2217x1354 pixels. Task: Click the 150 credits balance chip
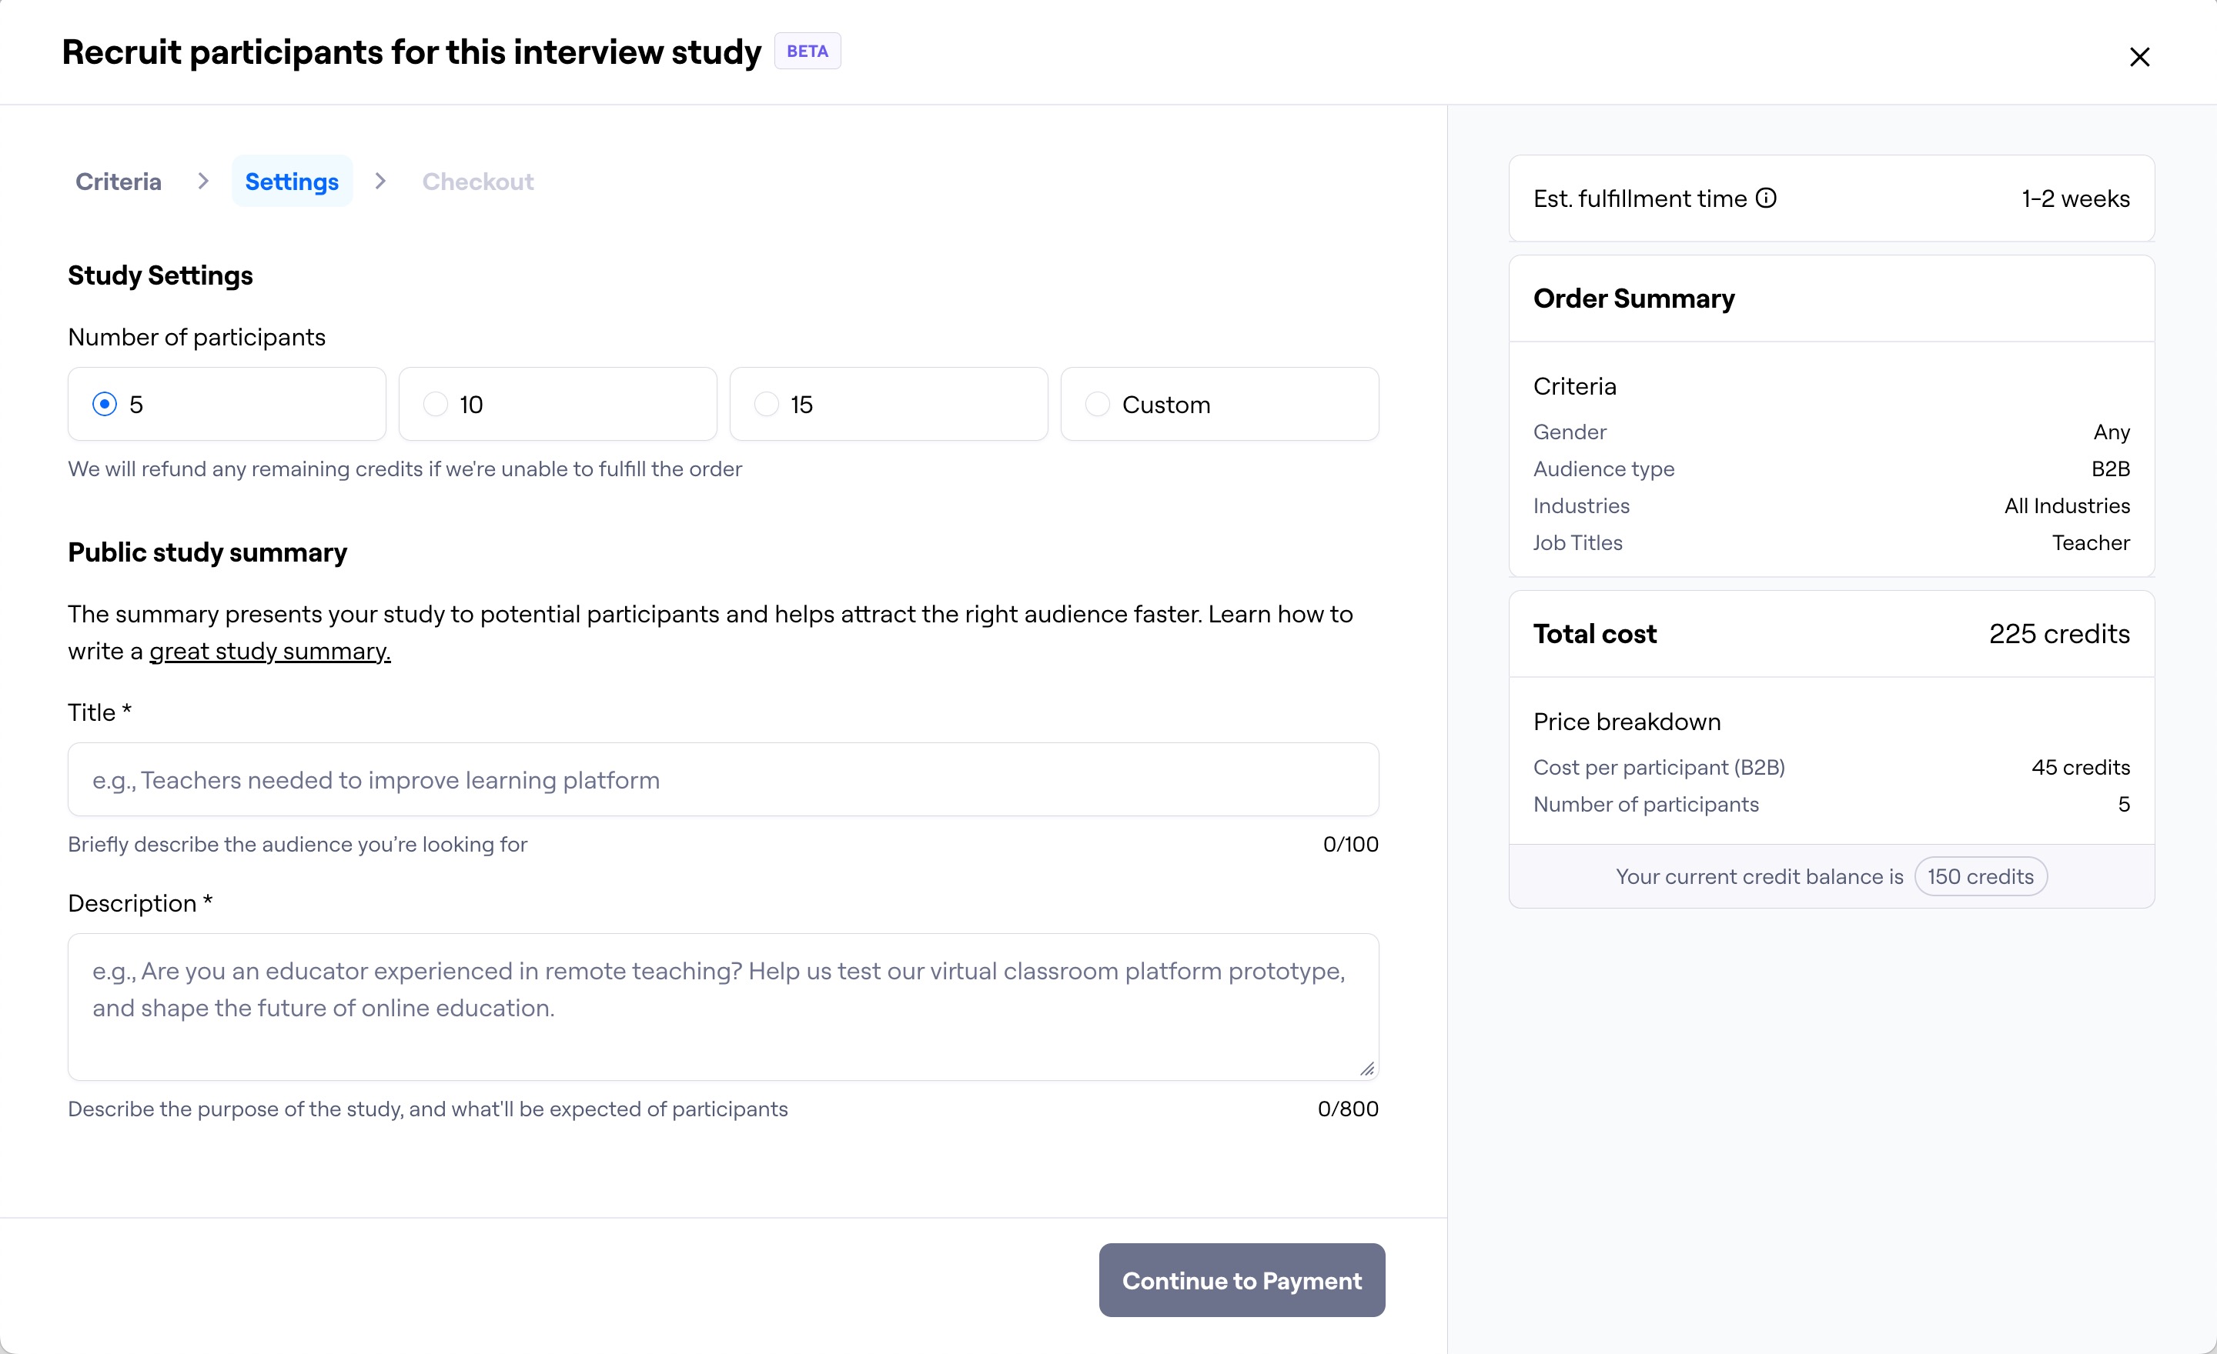(1981, 875)
